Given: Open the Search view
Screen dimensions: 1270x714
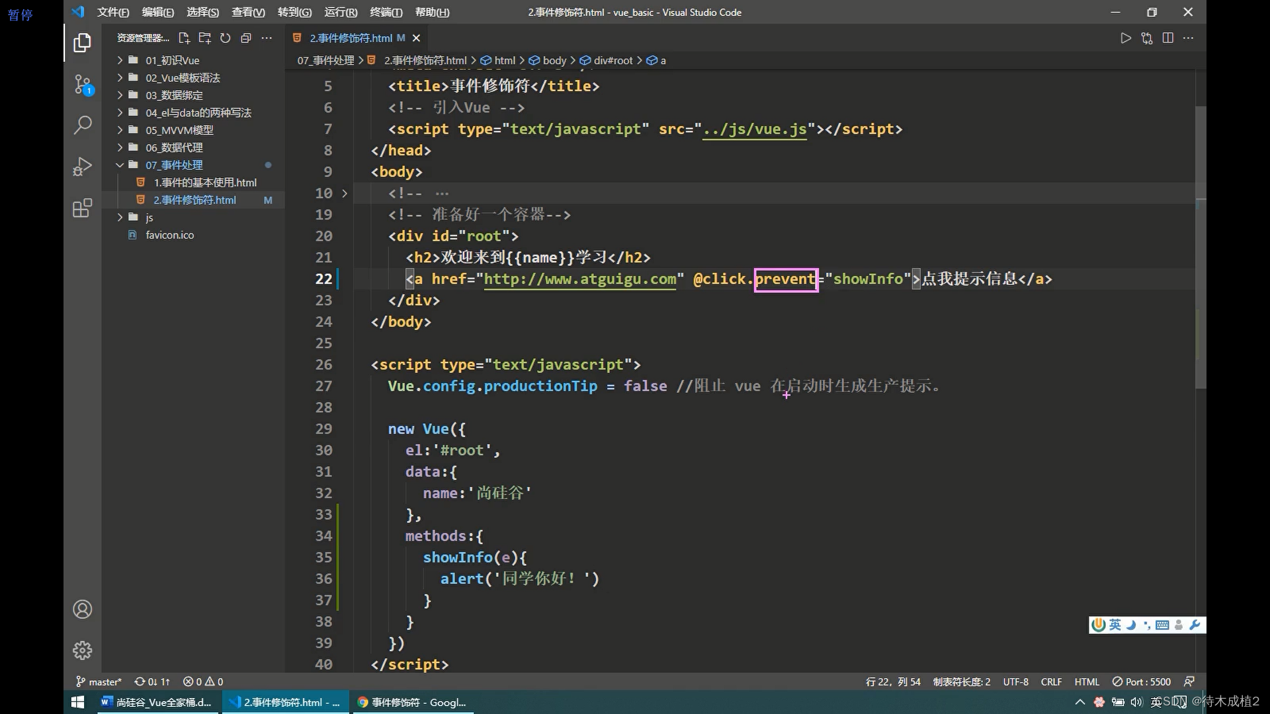Looking at the screenshot, I should point(82,125).
